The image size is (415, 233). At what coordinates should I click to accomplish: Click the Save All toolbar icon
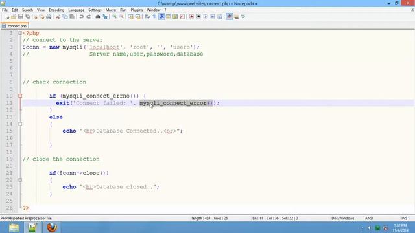27,17
